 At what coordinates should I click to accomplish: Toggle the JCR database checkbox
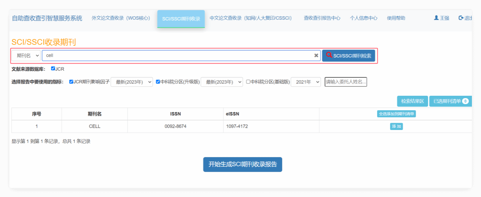(53, 69)
